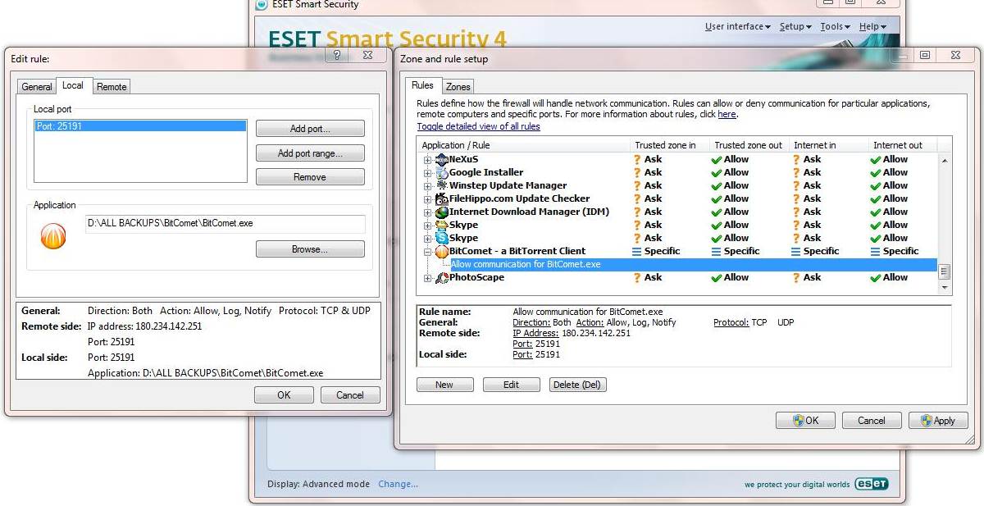Screen dimensions: 984x506
Task: Click the rules list scroll down arrow
Action: coord(944,288)
